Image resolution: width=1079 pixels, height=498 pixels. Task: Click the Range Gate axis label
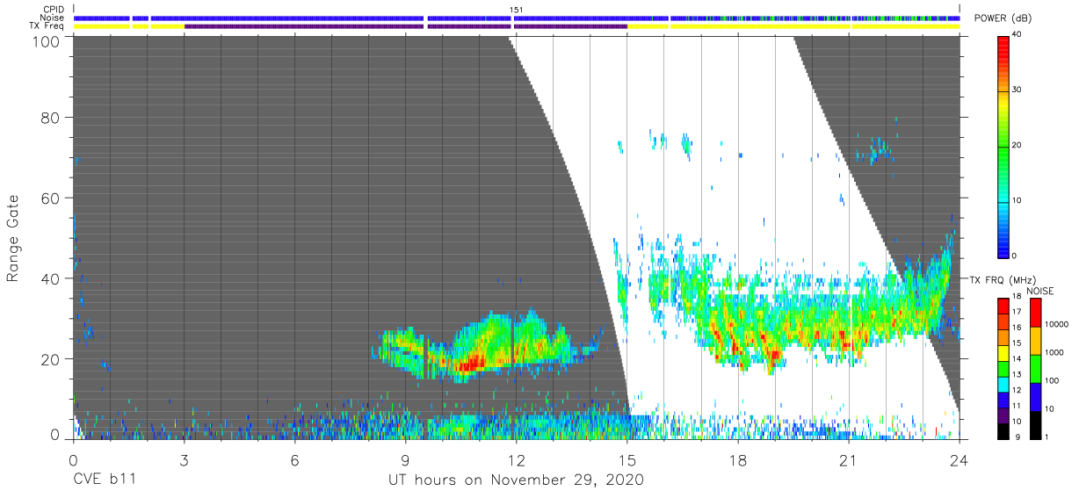pyautogui.click(x=13, y=237)
